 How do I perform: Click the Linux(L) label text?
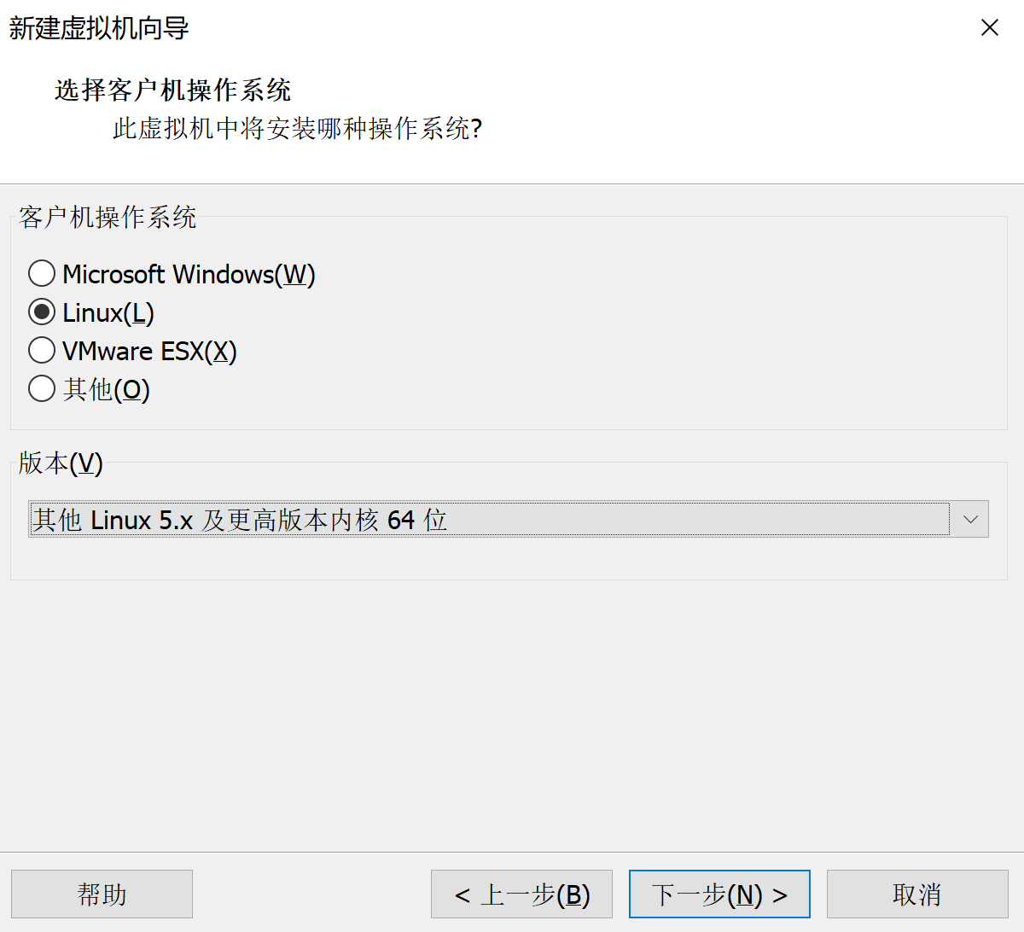[x=108, y=313]
